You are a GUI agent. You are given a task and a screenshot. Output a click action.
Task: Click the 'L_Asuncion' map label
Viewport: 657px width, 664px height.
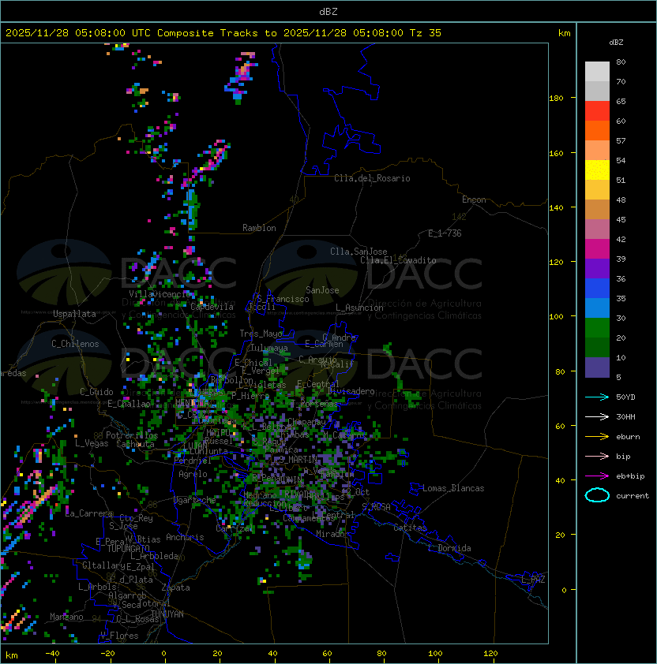[359, 308]
